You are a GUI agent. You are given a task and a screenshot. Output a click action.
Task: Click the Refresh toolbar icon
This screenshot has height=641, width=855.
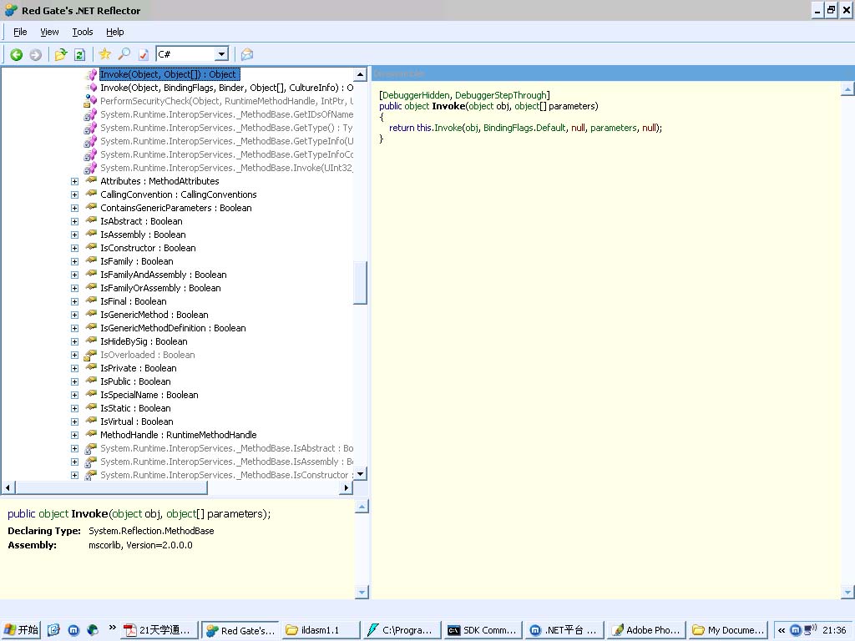tap(79, 54)
